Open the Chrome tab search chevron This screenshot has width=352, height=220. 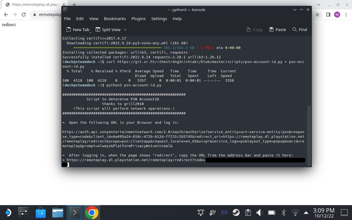pos(319,5)
